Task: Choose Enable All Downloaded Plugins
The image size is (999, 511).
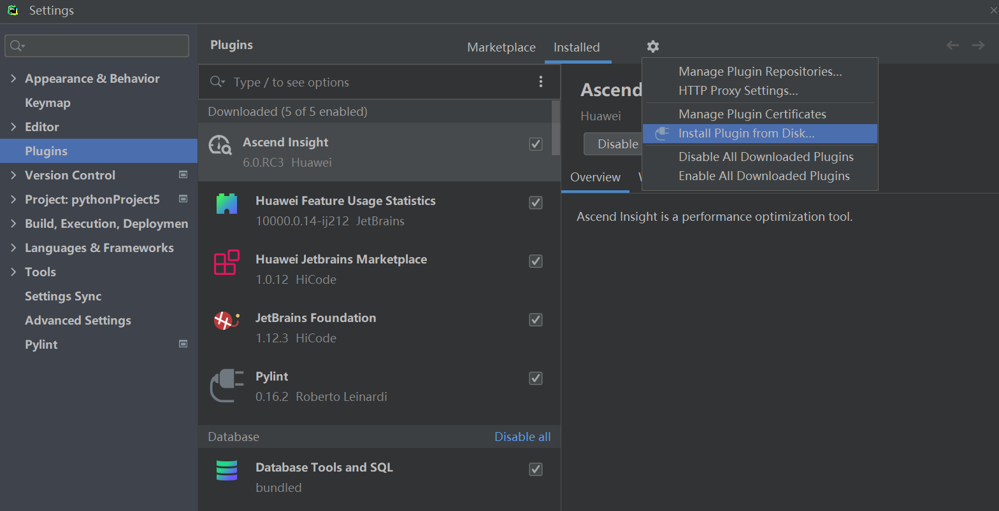Action: coord(759,176)
